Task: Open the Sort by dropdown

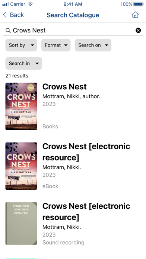Action: click(21, 45)
